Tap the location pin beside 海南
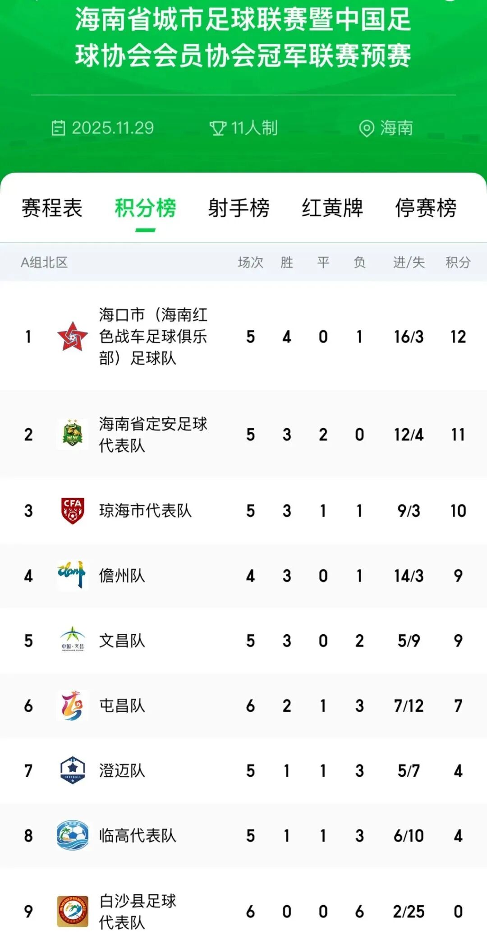The image size is (487, 934). click(367, 128)
